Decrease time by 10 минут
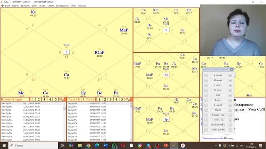The image size is (266, 149). 206,90
